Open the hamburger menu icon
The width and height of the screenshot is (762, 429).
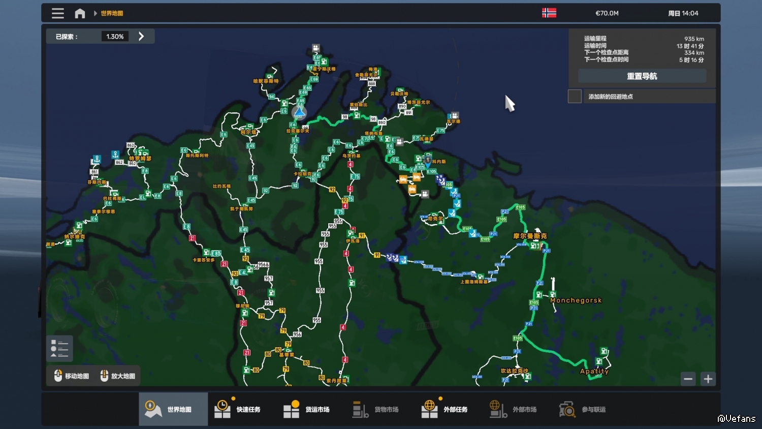click(x=58, y=13)
